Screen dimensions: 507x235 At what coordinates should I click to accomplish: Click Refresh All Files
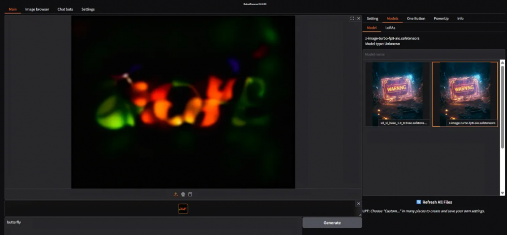(x=434, y=202)
